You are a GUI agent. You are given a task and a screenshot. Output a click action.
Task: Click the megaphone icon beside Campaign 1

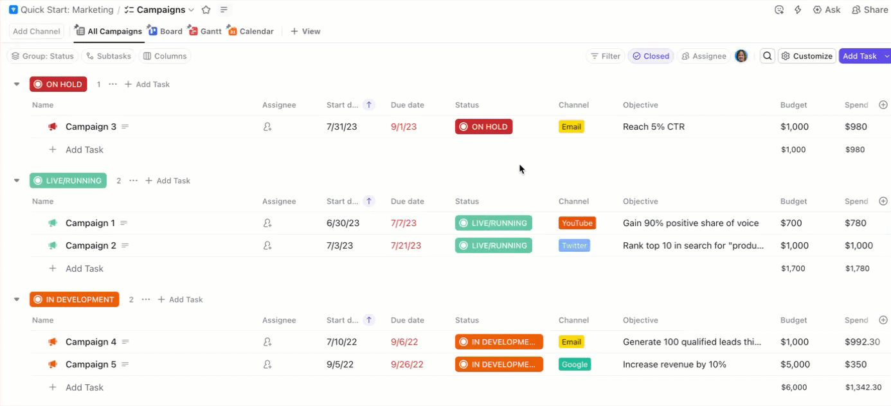point(52,223)
